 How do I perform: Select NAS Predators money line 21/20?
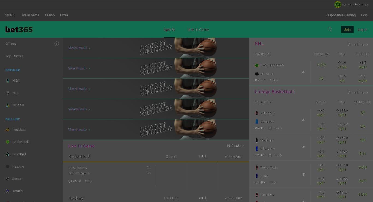pos(321,65)
